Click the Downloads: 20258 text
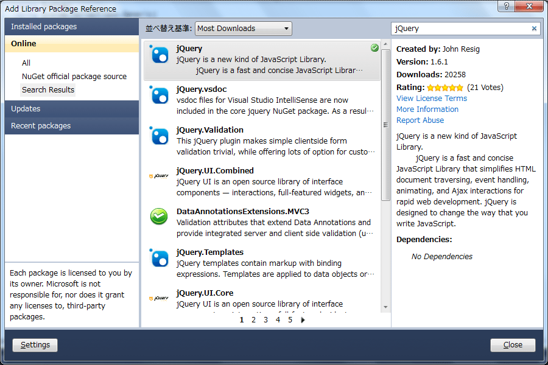 (431, 75)
